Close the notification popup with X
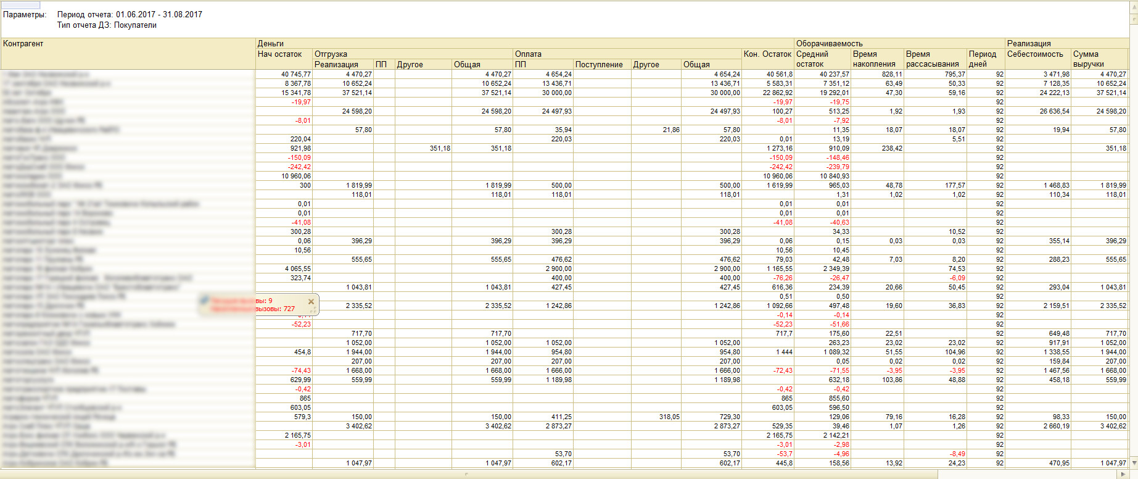 [311, 301]
